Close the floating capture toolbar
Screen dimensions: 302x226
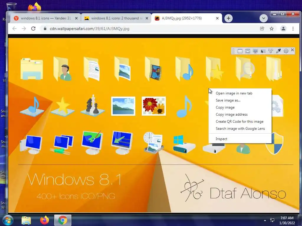[x=292, y=50]
